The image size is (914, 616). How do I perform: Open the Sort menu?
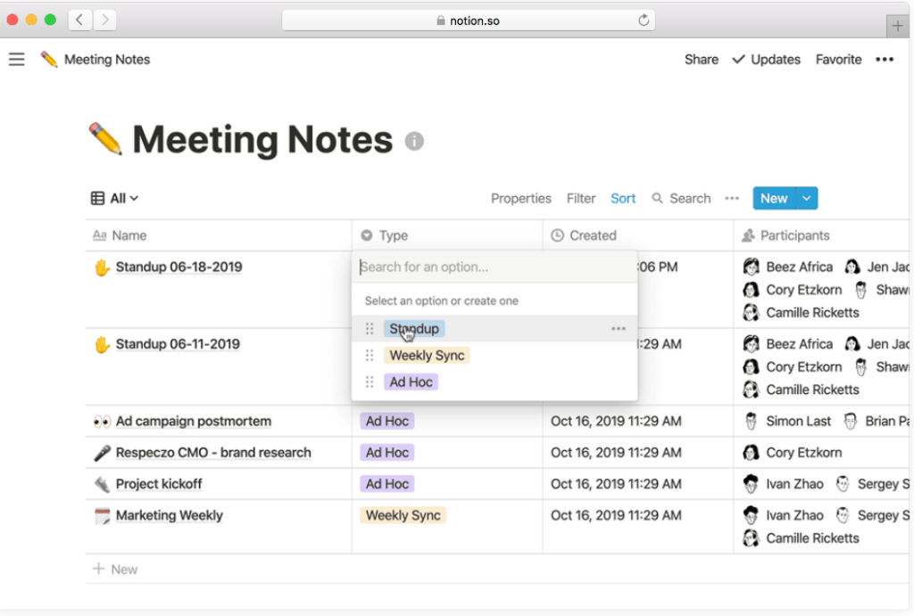tap(622, 198)
